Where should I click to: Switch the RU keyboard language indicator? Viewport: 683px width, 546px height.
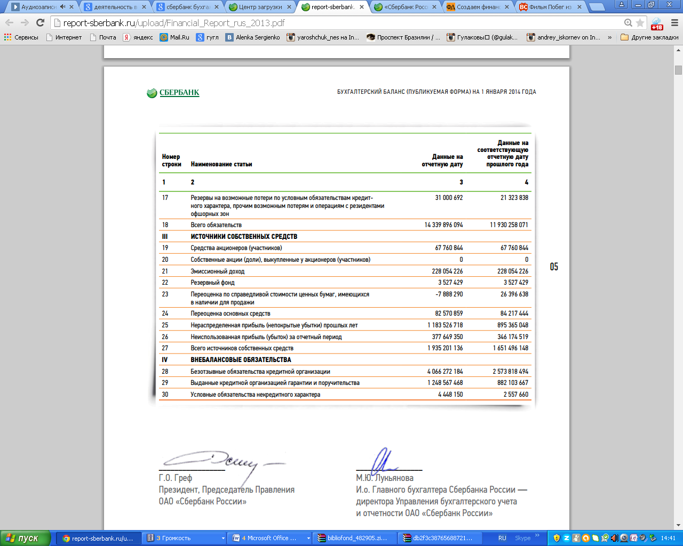(x=502, y=538)
